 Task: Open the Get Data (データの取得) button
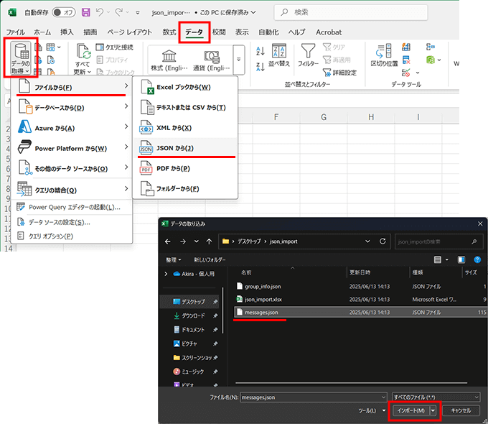coord(21,58)
